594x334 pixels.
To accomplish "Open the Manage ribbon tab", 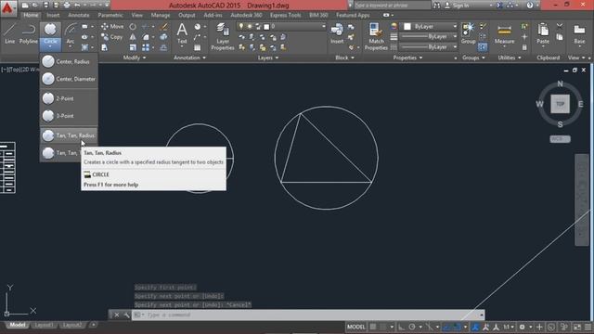I will pyautogui.click(x=161, y=15).
